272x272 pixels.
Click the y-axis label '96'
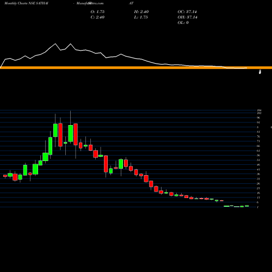[x=258, y=118]
